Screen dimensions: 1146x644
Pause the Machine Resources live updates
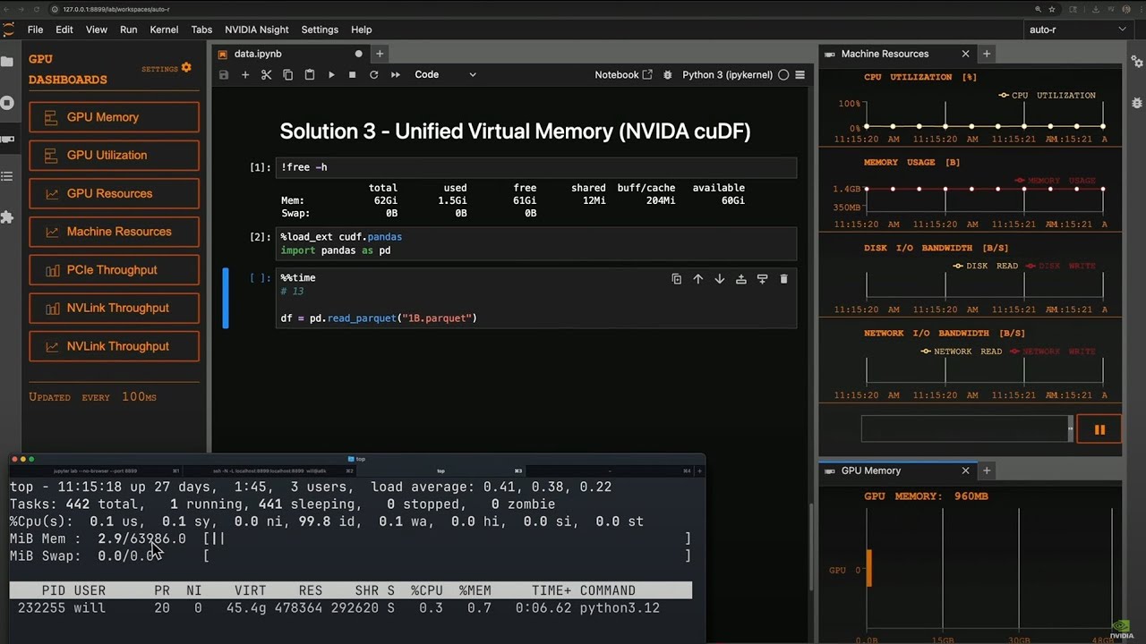[1099, 429]
